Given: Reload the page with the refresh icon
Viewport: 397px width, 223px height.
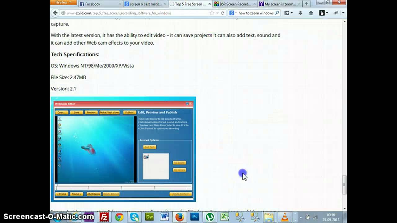Looking at the screenshot, I should (x=222, y=13).
